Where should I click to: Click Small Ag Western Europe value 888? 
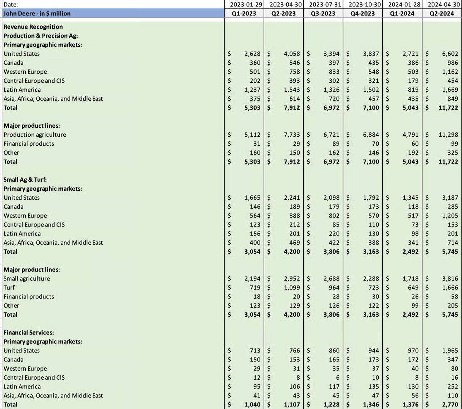pos(295,215)
